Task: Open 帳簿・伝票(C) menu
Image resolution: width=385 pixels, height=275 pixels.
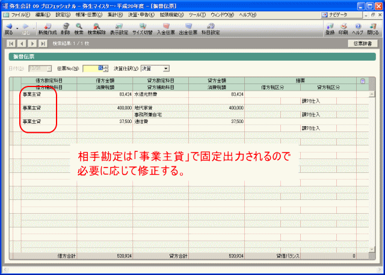Action: coord(89,15)
